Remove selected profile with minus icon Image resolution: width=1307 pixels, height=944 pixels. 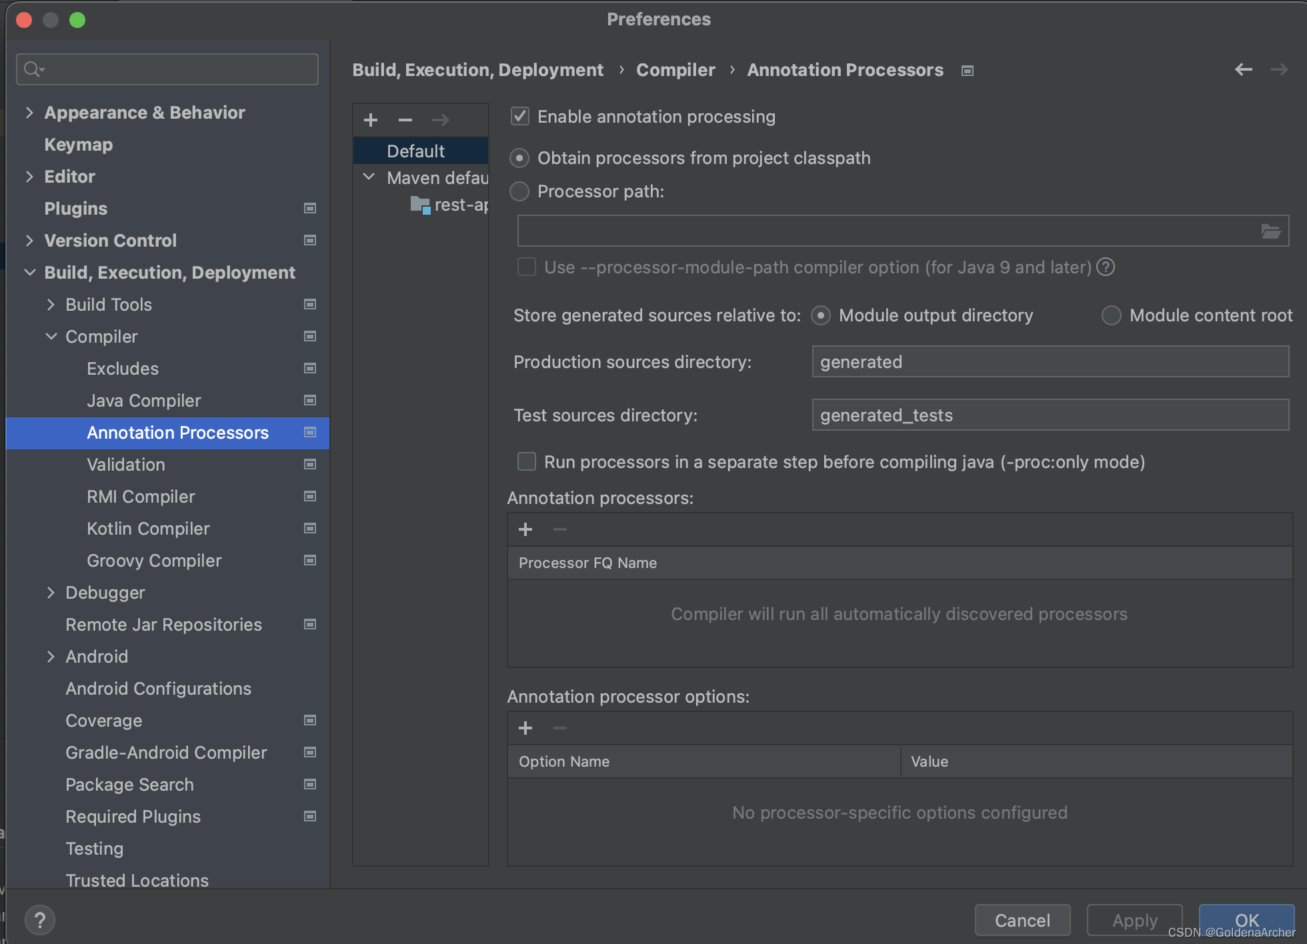(x=405, y=120)
